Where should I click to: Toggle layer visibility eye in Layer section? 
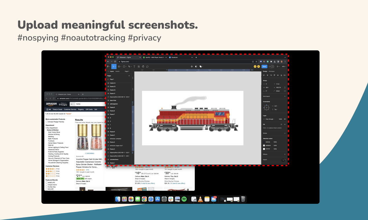285,119
